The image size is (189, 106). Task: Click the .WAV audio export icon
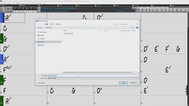pyautogui.click(x=166, y=10)
